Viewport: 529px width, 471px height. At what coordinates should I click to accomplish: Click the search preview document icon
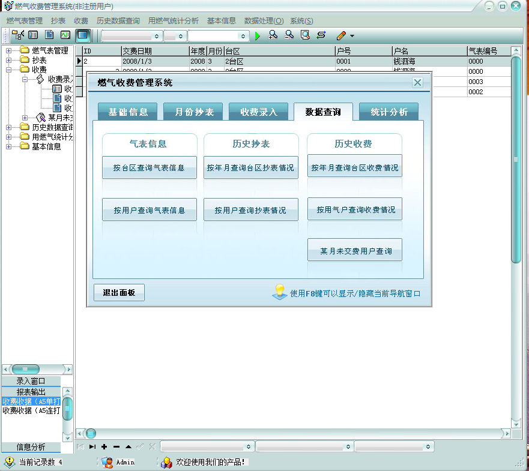coord(305,35)
